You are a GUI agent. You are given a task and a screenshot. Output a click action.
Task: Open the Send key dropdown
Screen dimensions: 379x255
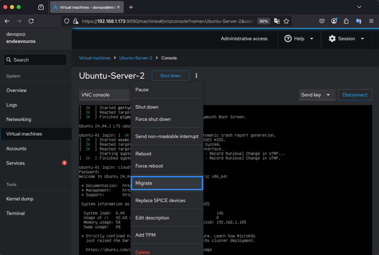317,95
